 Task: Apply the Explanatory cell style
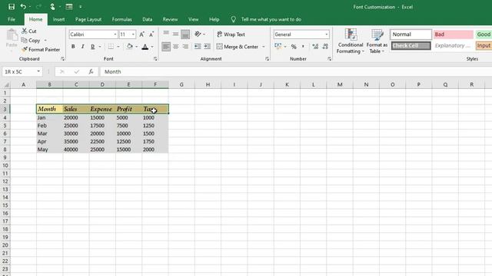pyautogui.click(x=453, y=46)
